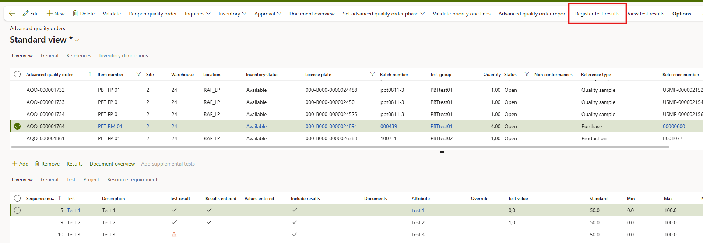703x243 pixels.
Task: Click the License plate filter icon
Action: pos(372,74)
